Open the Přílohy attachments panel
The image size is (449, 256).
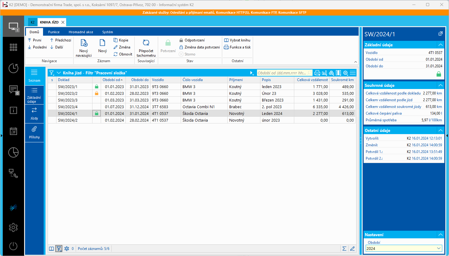[34, 133]
